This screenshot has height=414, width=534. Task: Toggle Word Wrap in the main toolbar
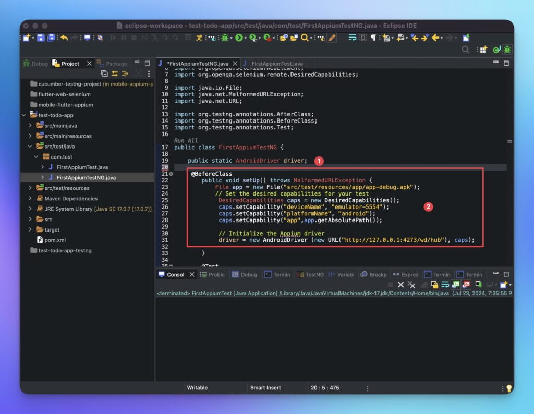click(353, 38)
